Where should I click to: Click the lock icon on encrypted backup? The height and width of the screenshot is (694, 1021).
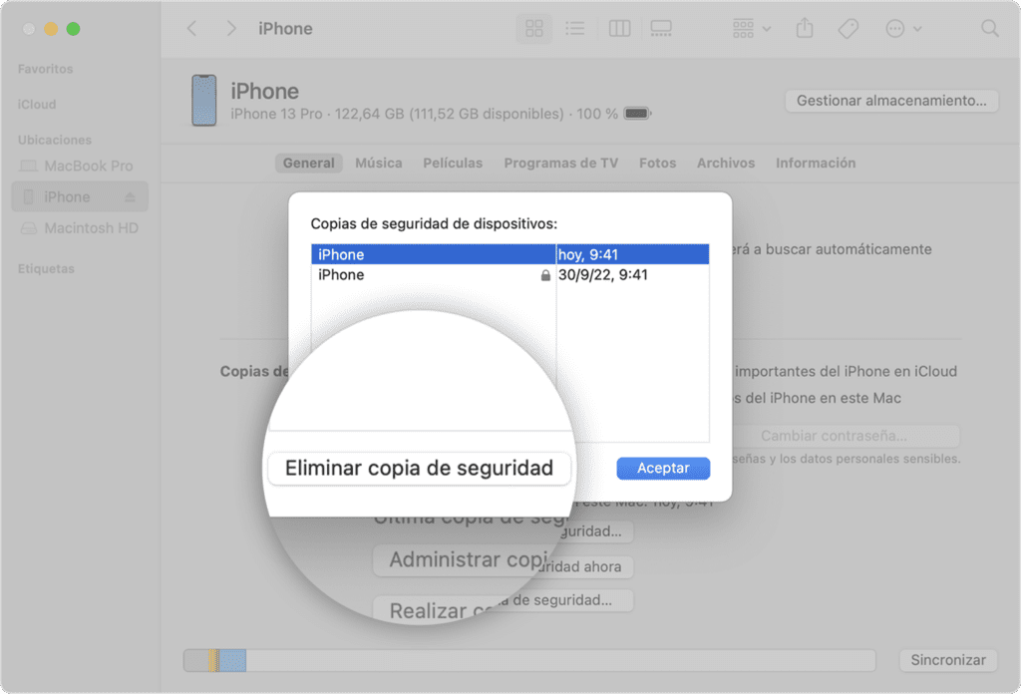[x=545, y=275]
